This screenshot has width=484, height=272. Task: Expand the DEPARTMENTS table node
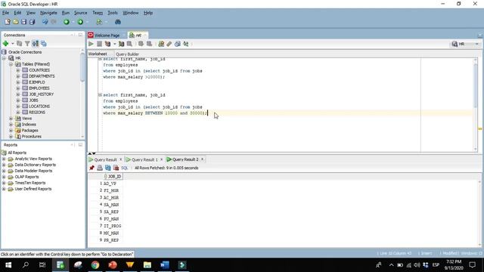click(x=18, y=76)
